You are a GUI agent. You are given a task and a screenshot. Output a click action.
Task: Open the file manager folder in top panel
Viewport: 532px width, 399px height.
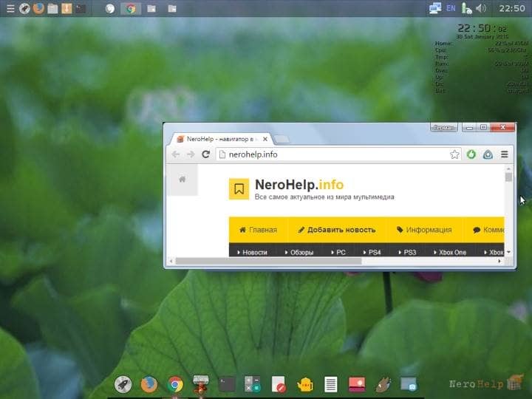52,8
